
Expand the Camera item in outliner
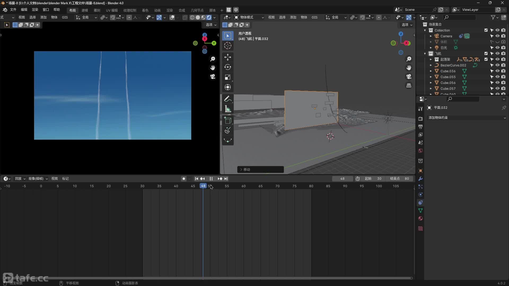(431, 36)
